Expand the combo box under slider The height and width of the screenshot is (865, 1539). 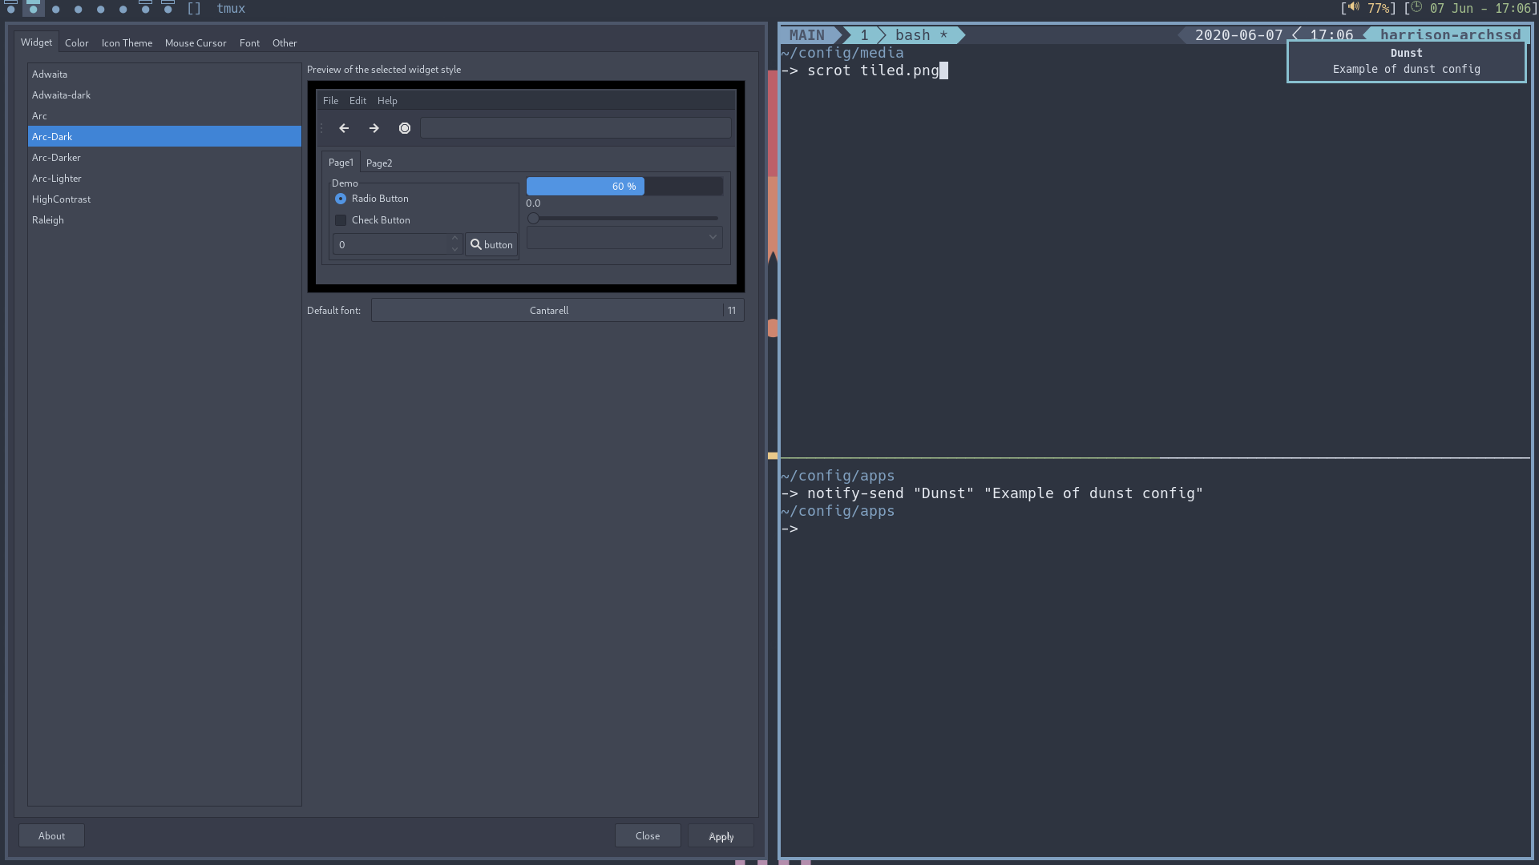624,237
